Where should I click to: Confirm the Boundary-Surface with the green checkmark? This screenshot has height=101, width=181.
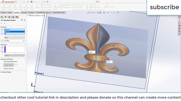click(x=1, y=23)
